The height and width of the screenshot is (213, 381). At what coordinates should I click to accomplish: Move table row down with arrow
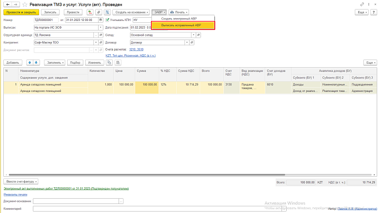[36, 62]
